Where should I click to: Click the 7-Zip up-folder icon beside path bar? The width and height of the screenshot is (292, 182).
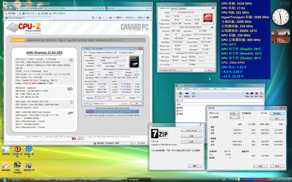click(177, 100)
